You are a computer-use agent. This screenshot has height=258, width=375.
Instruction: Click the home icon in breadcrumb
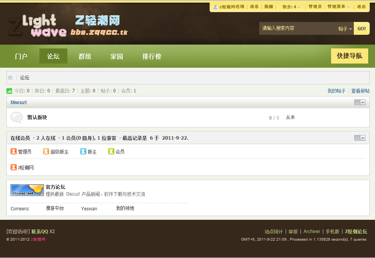[x=10, y=78]
